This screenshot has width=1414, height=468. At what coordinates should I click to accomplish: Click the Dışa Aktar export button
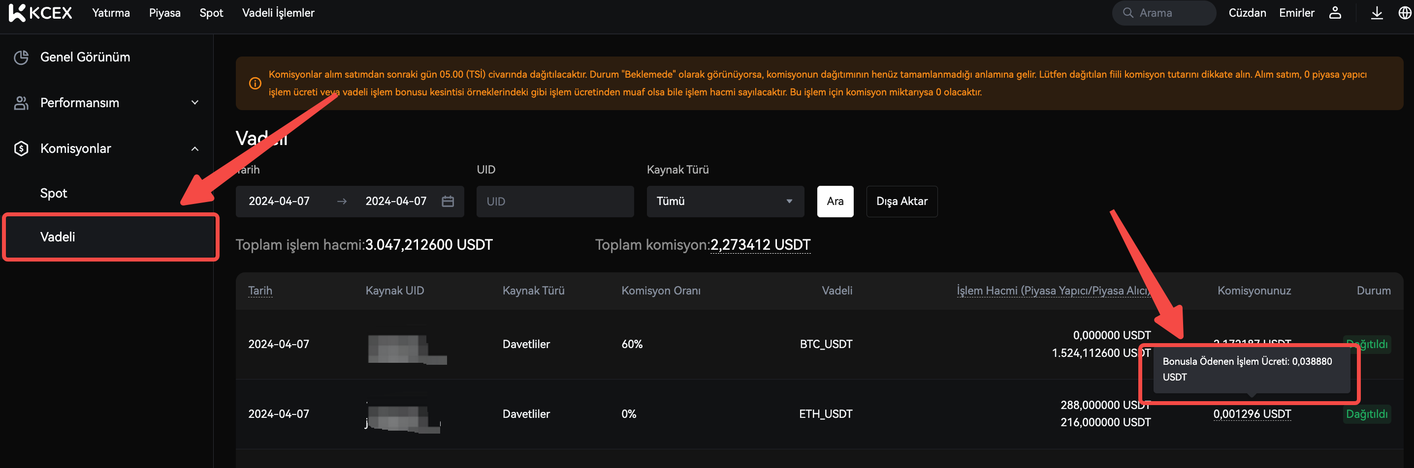[901, 201]
